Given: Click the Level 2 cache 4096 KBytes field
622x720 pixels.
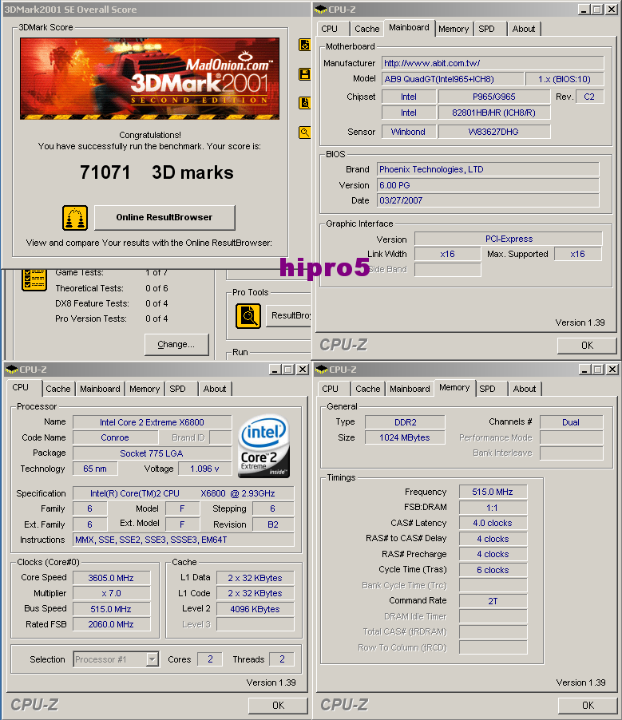Looking at the screenshot, I should (255, 609).
